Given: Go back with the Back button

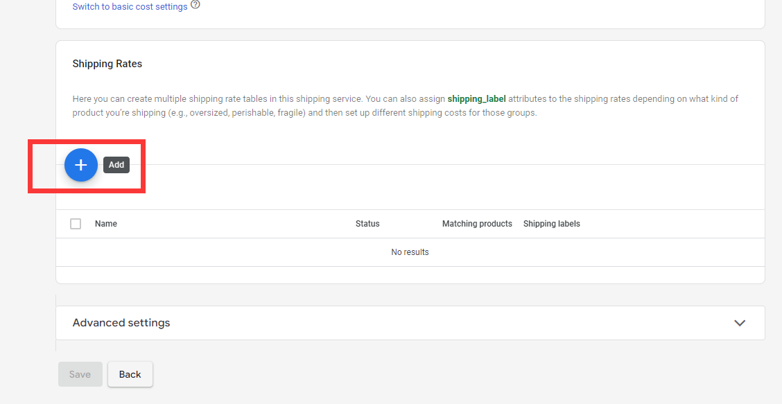Looking at the screenshot, I should pyautogui.click(x=130, y=374).
